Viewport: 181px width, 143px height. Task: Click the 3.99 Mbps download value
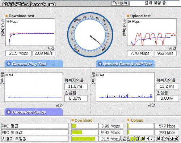111,126
